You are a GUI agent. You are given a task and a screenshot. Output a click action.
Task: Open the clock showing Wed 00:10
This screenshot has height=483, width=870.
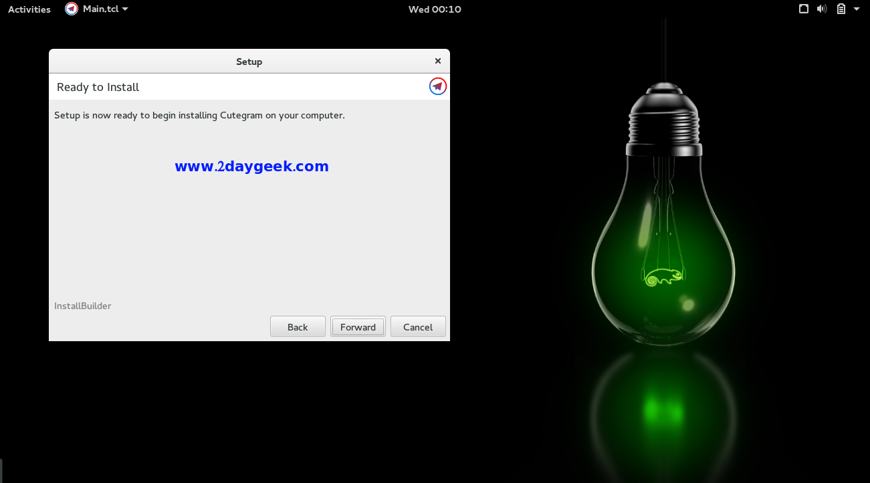pos(435,9)
